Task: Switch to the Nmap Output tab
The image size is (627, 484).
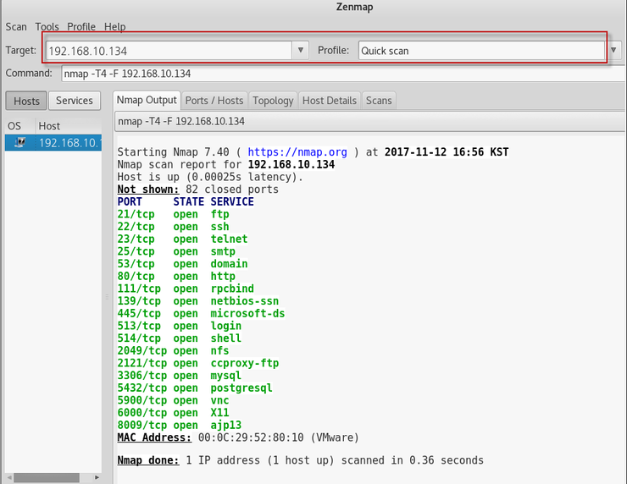Action: click(x=147, y=100)
